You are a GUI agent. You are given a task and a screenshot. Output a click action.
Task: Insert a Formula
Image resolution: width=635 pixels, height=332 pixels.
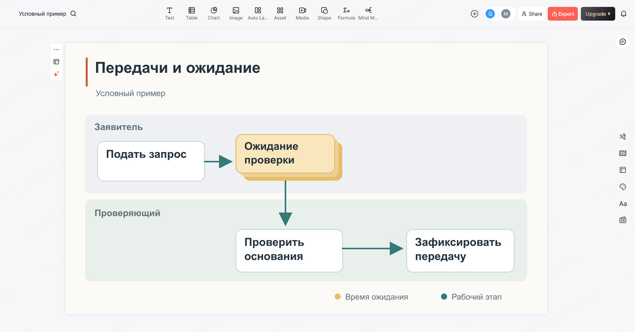tap(346, 14)
